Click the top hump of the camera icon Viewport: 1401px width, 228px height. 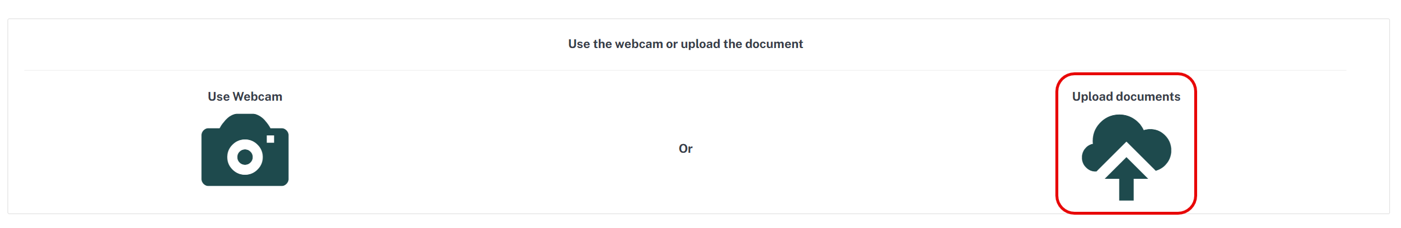point(245,120)
